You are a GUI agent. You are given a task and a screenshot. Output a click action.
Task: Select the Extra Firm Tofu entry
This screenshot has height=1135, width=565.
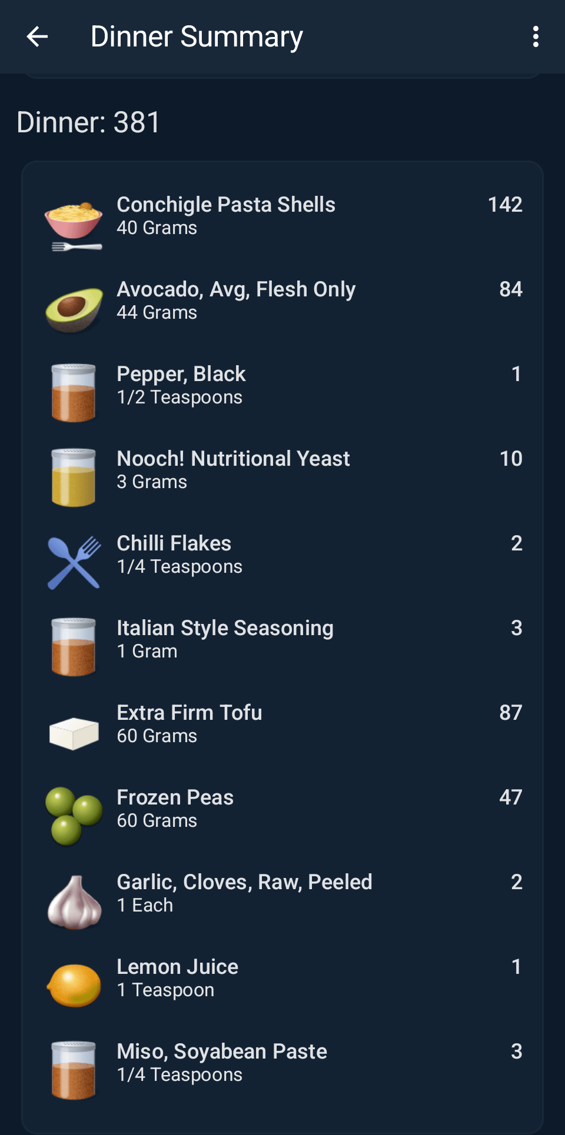click(190, 723)
